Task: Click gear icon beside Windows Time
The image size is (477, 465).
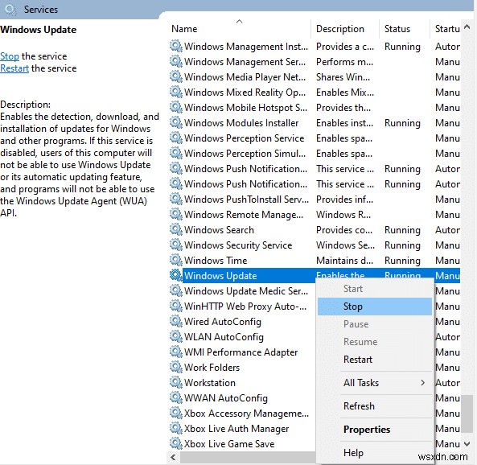Action: [176, 260]
